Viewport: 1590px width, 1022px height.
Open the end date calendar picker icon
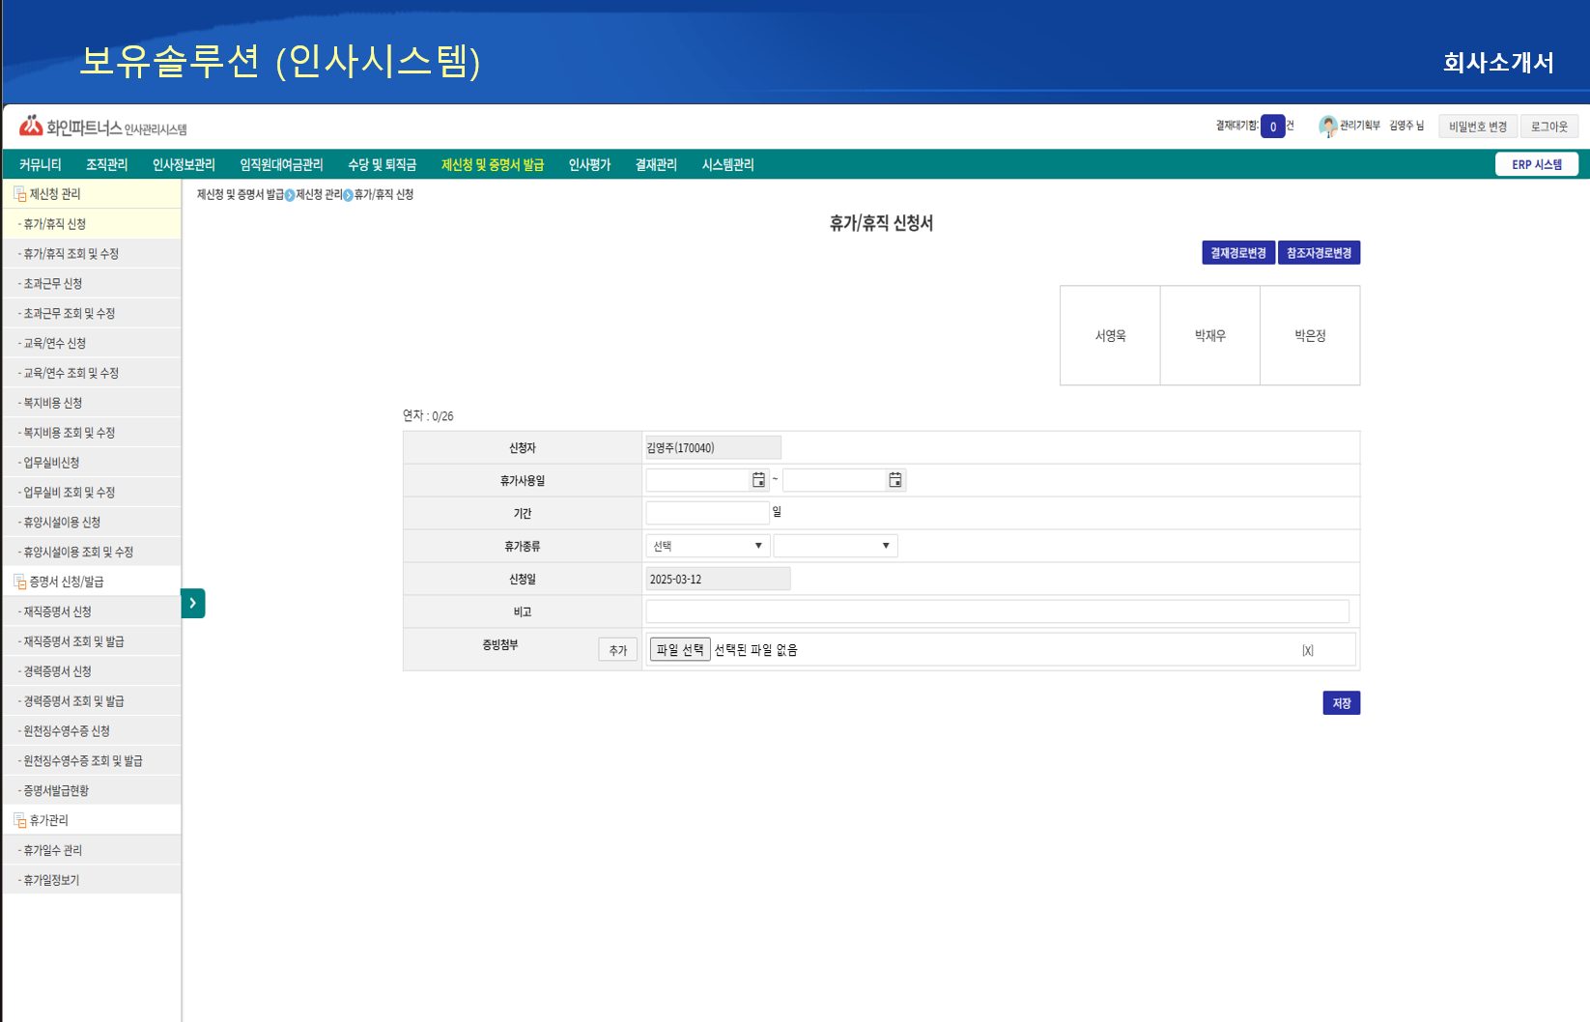[x=894, y=479]
